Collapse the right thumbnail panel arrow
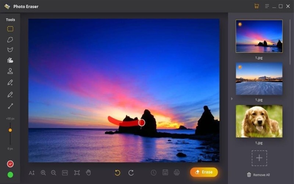Image resolution: width=294 pixels, height=184 pixels. (232, 99)
